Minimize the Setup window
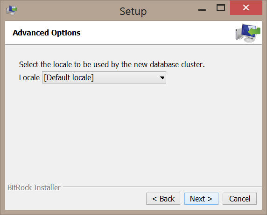Screen dimensions: 267x215 pos(202,10)
